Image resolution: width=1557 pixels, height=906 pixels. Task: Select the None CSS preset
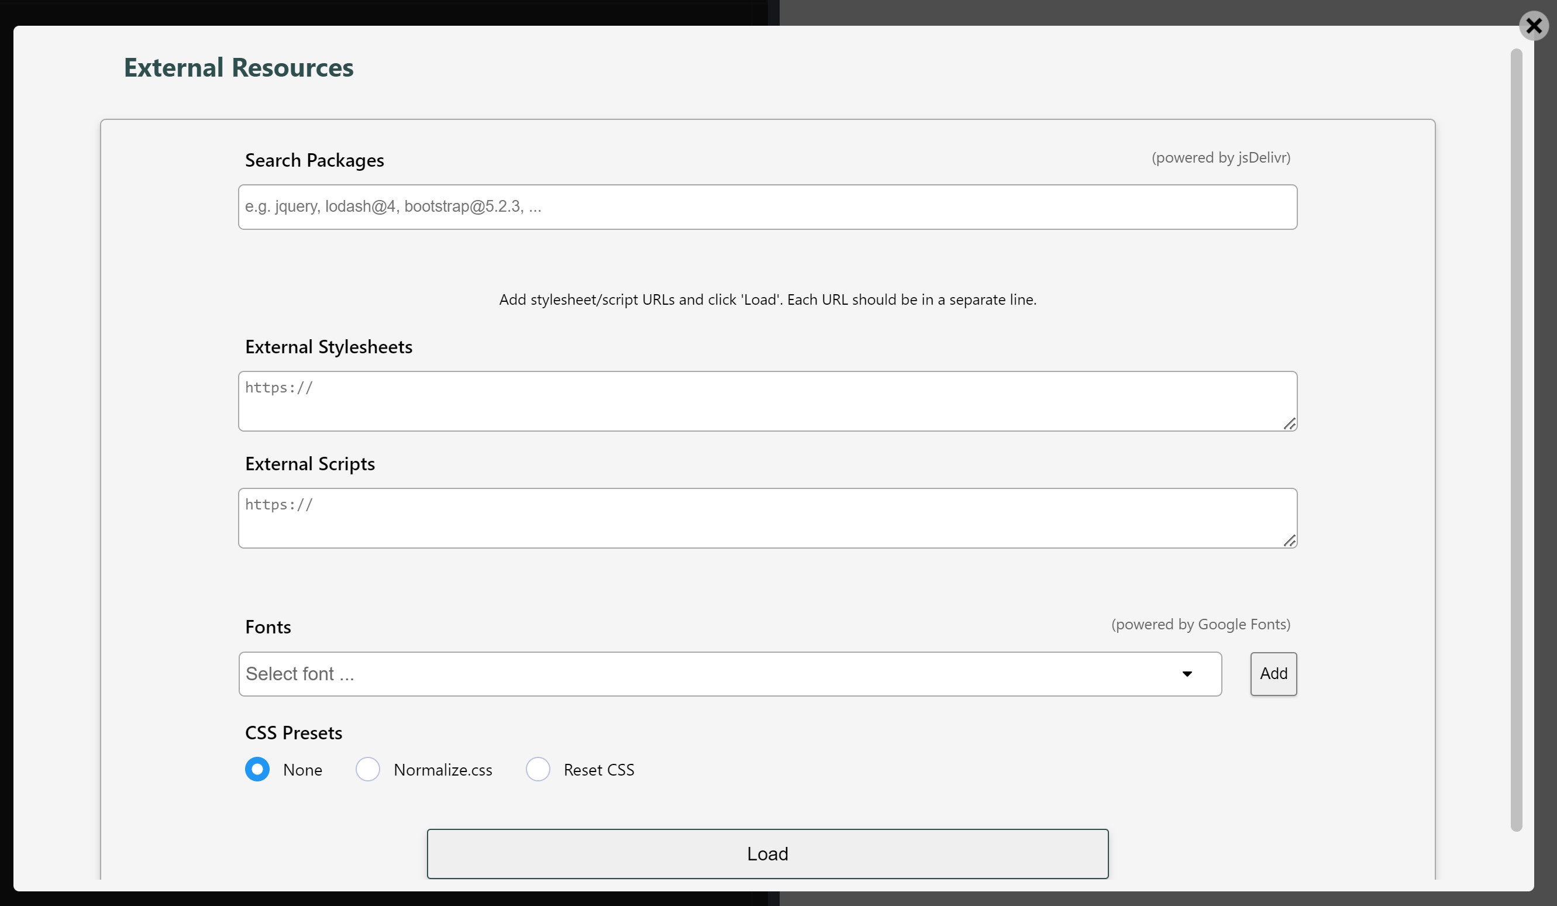pyautogui.click(x=257, y=769)
